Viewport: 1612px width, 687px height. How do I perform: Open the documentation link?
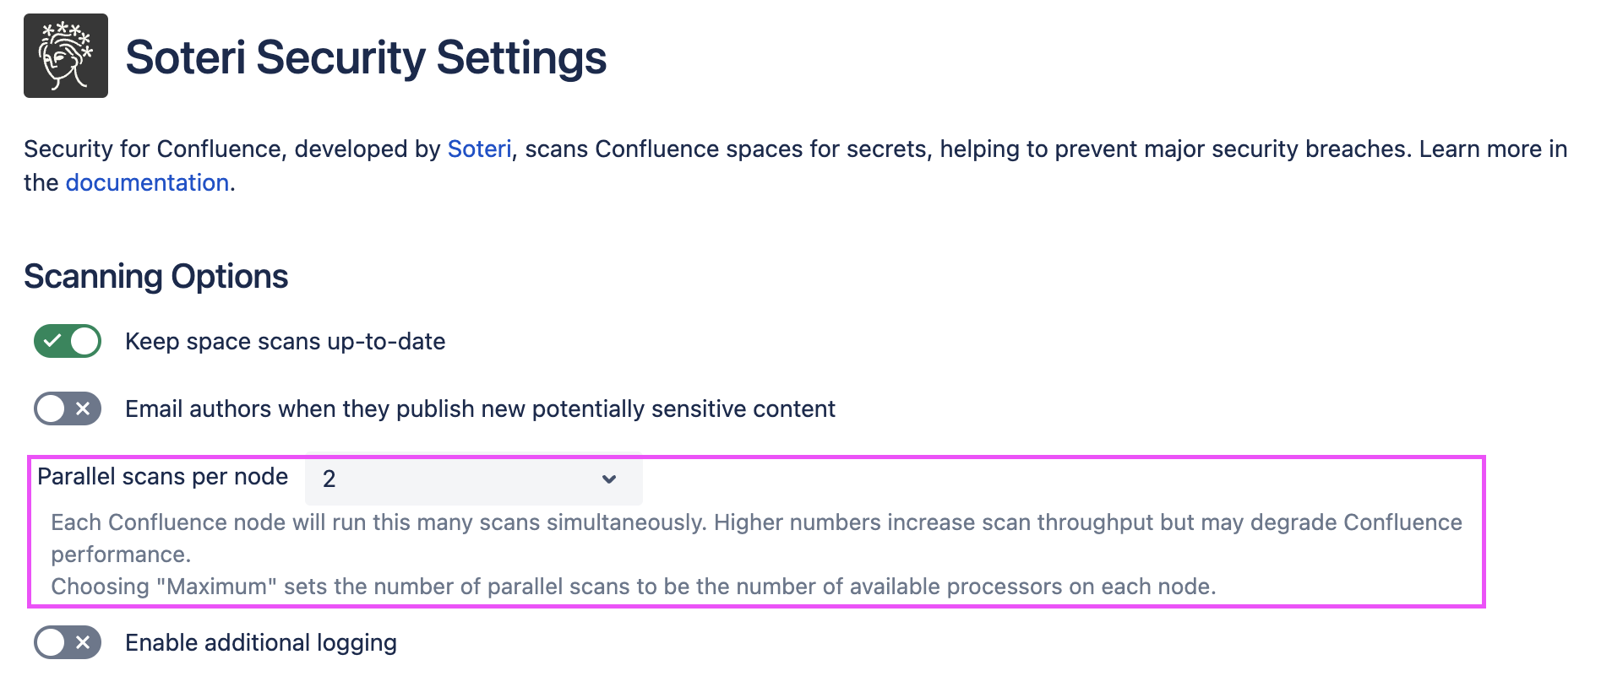pyautogui.click(x=147, y=182)
